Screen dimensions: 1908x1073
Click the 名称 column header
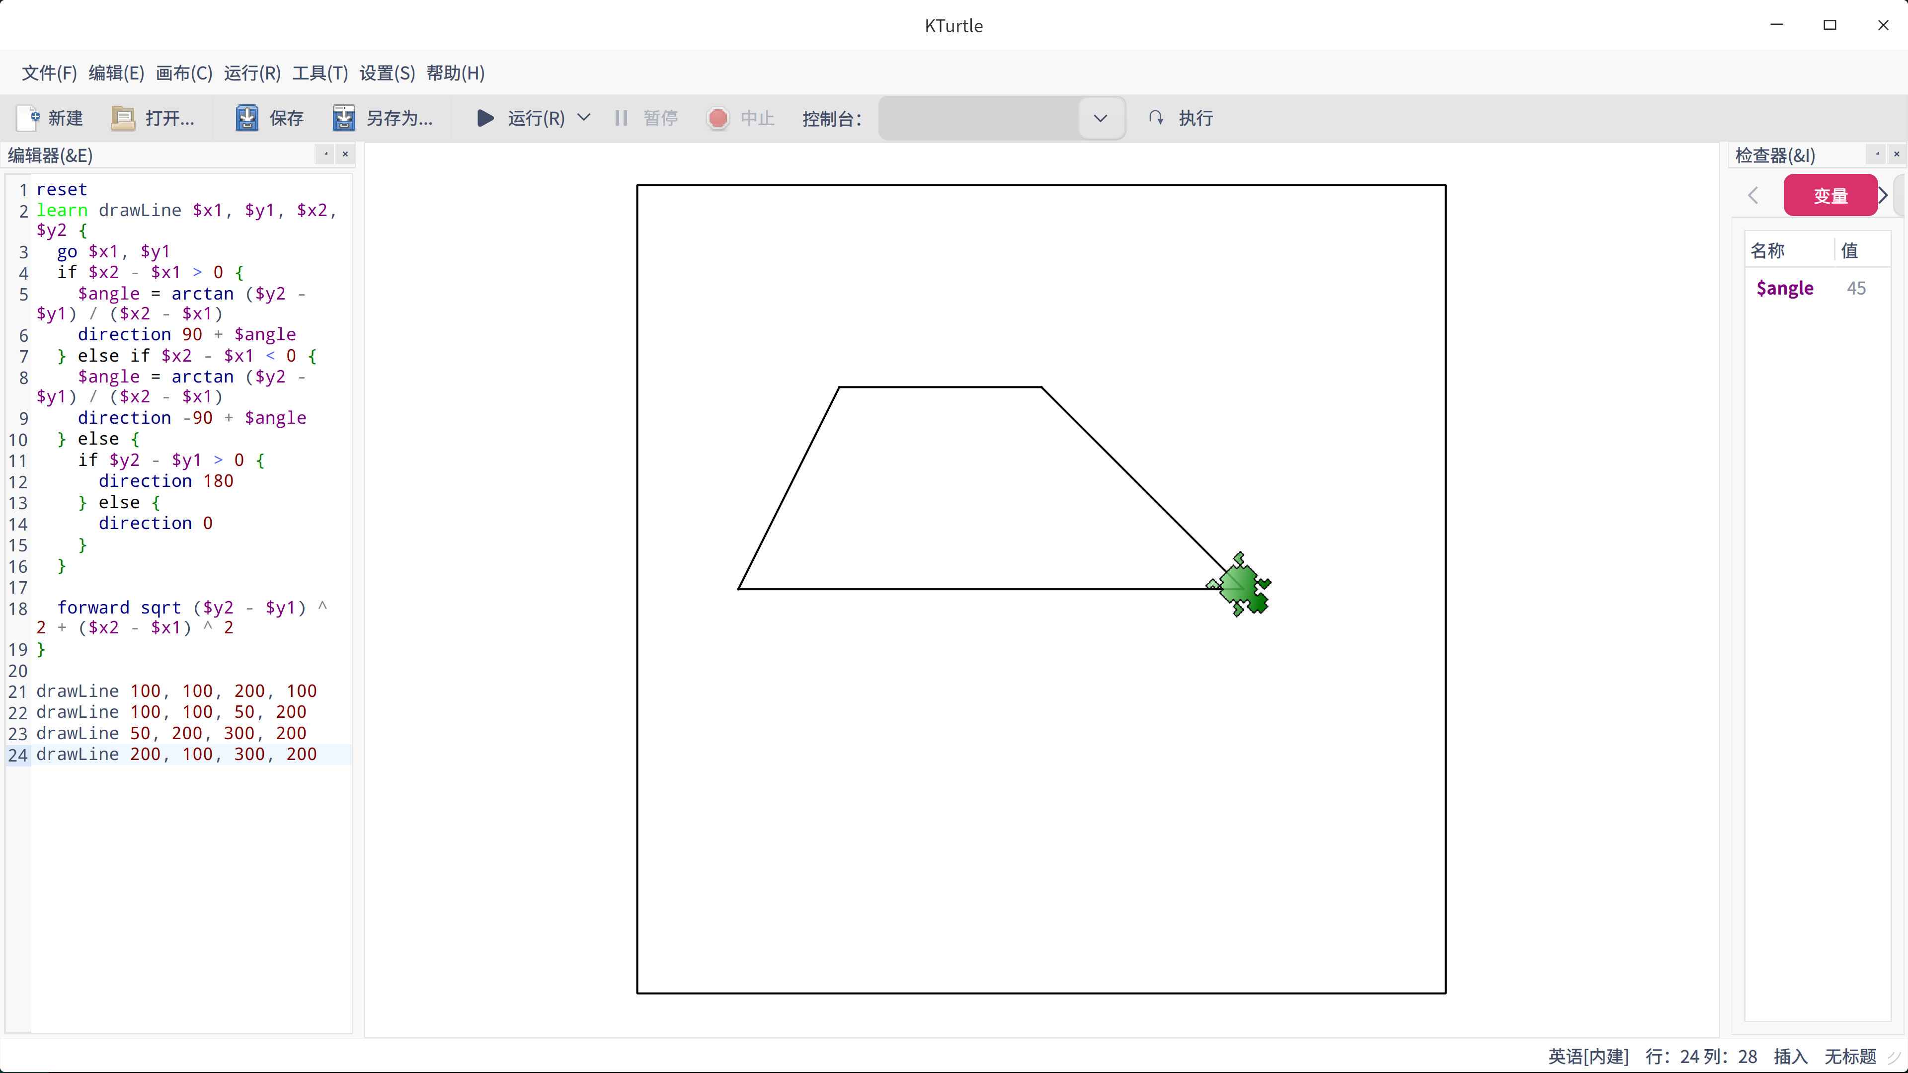click(1789, 250)
